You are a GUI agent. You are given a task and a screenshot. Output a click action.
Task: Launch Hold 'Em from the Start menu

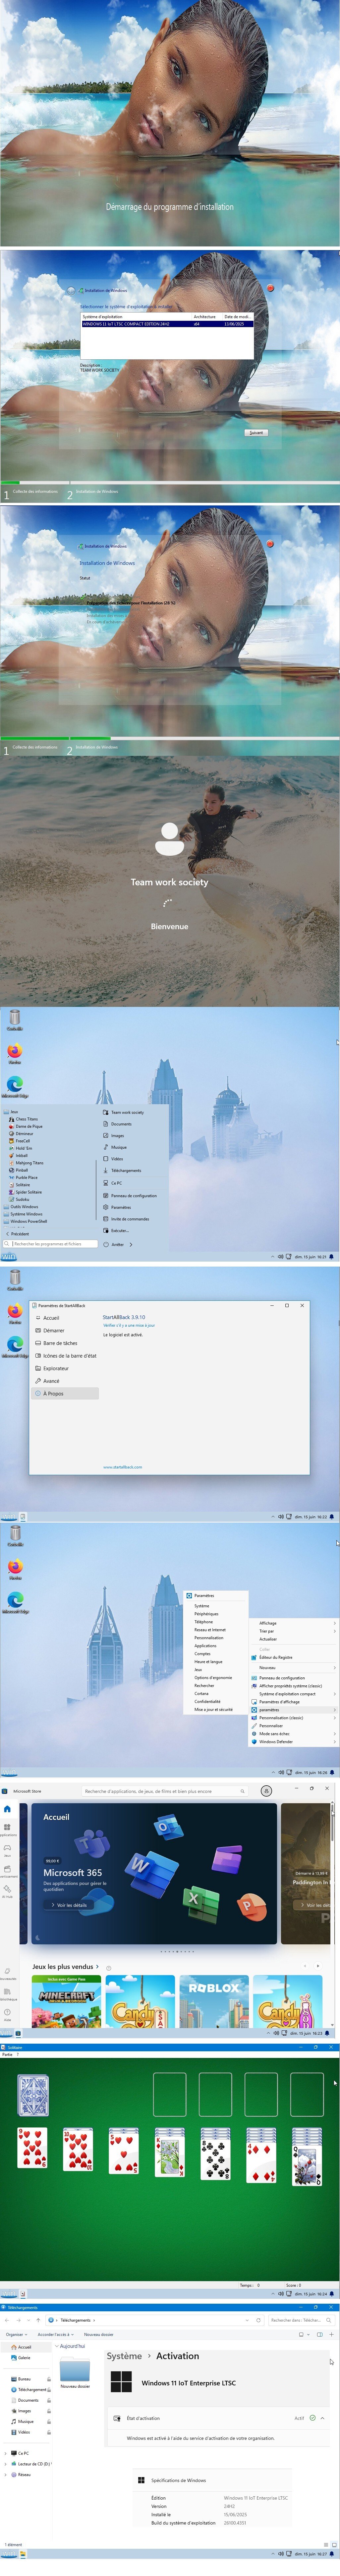[x=24, y=1148]
